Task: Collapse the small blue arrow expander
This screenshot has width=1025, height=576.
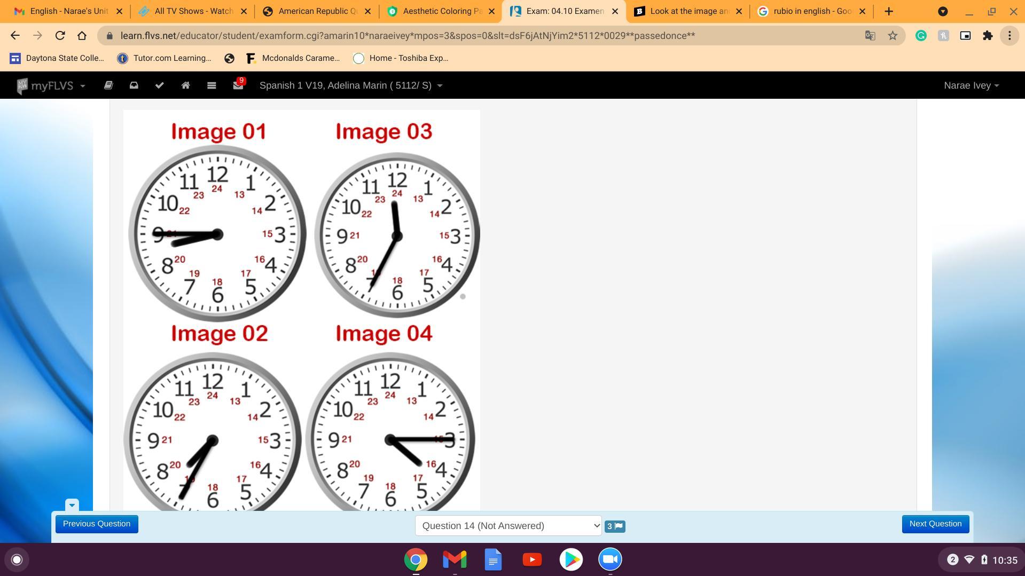Action: tap(72, 505)
